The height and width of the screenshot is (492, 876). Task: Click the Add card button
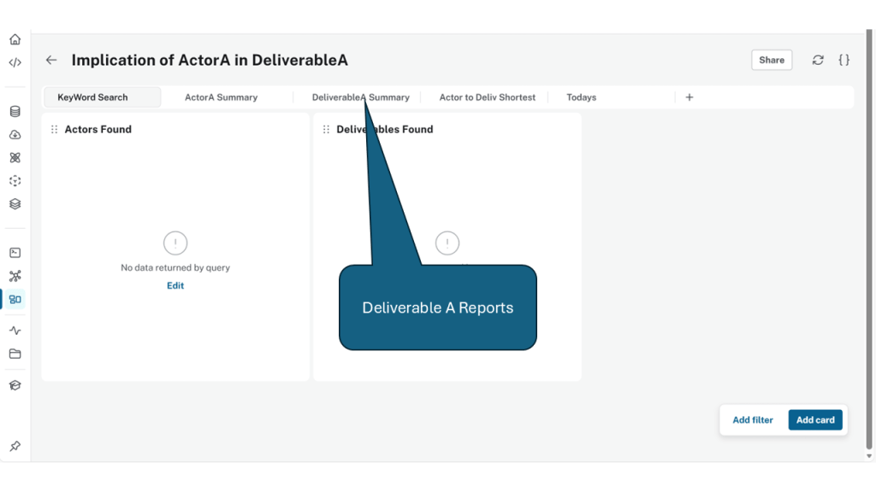pos(815,420)
